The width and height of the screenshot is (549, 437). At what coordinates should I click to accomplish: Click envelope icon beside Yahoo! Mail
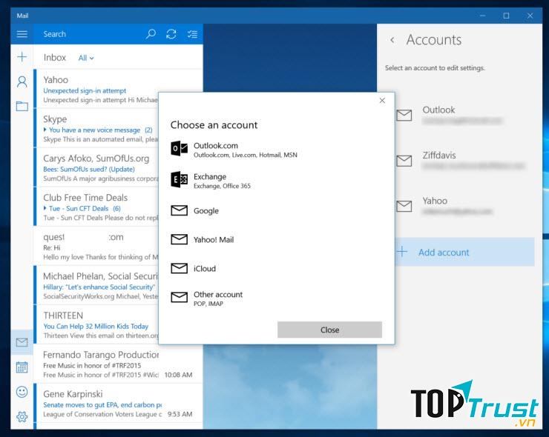(x=180, y=239)
